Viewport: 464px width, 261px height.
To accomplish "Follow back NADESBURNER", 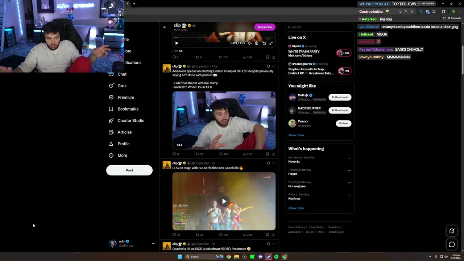I will 340,110.
